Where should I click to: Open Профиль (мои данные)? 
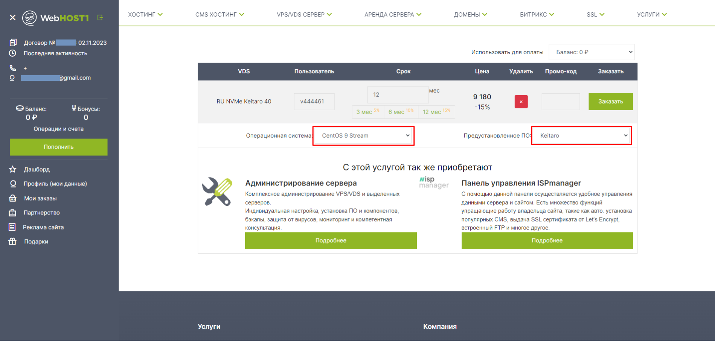click(x=55, y=184)
